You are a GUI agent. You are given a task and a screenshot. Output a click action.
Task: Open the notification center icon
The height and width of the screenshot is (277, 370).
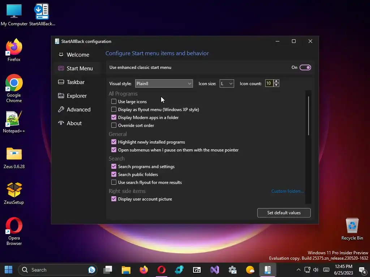tap(362, 270)
